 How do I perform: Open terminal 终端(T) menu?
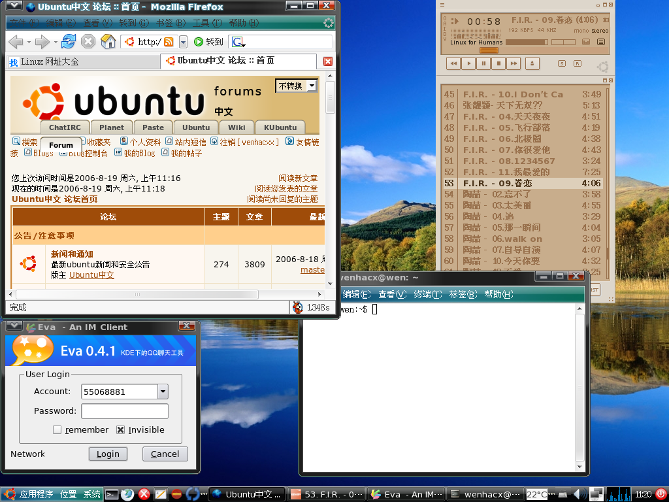428,294
